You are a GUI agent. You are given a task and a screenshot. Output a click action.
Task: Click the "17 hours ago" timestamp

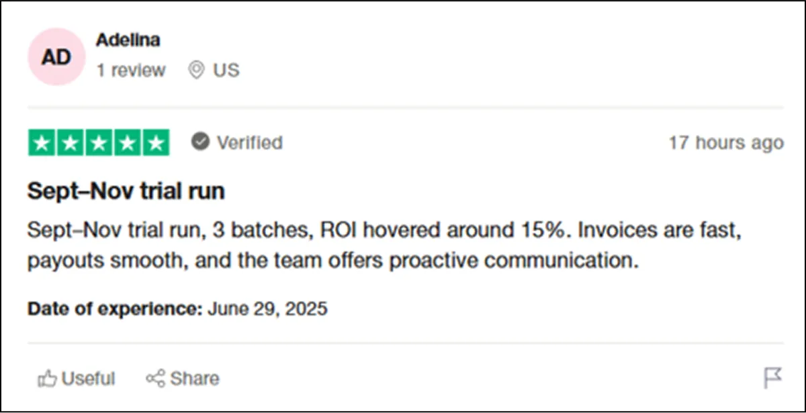725,142
